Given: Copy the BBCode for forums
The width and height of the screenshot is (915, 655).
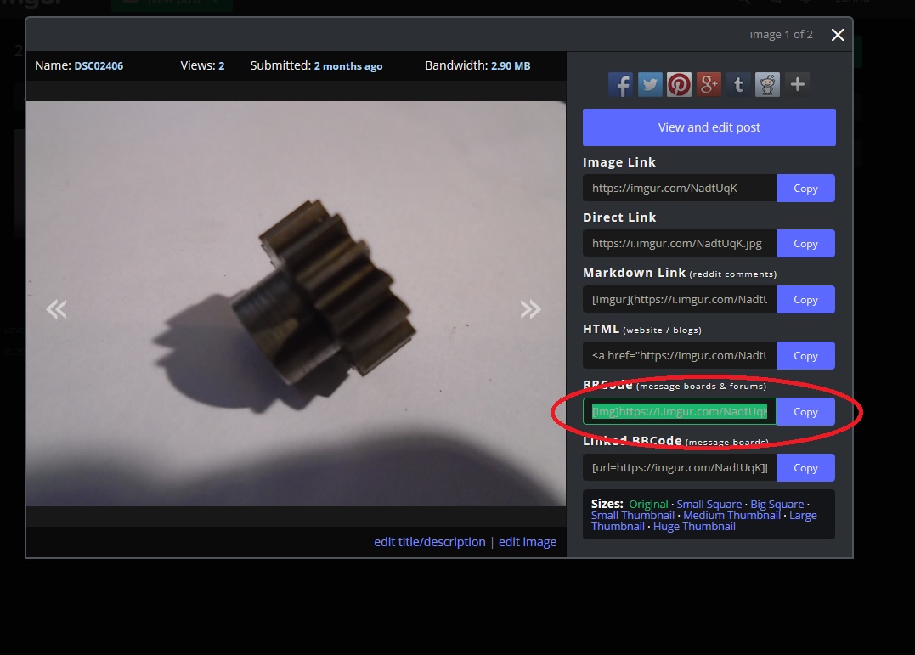Looking at the screenshot, I should pyautogui.click(x=805, y=411).
